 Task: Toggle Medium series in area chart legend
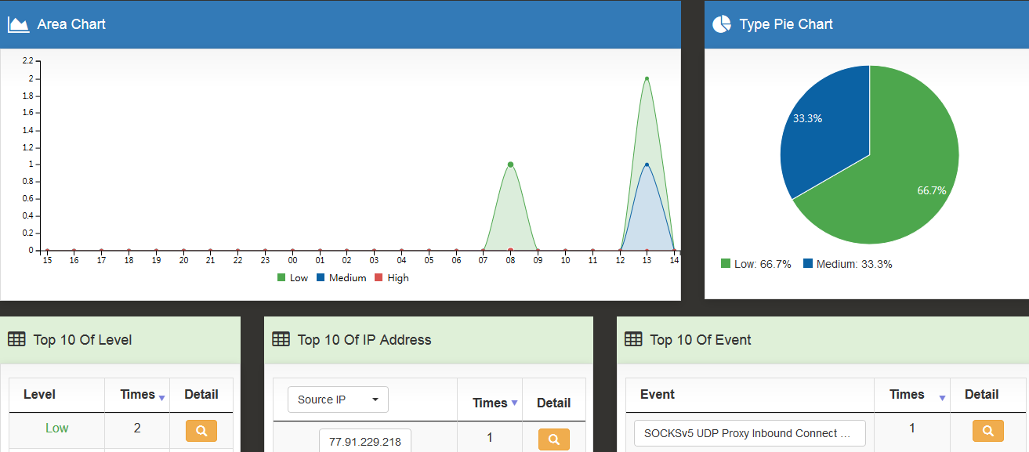(341, 278)
